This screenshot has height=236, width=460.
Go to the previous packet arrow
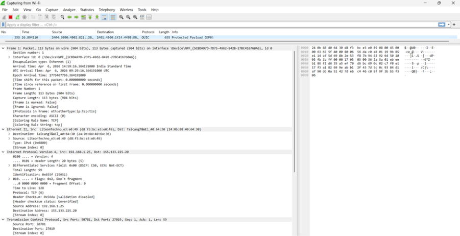[69, 17]
